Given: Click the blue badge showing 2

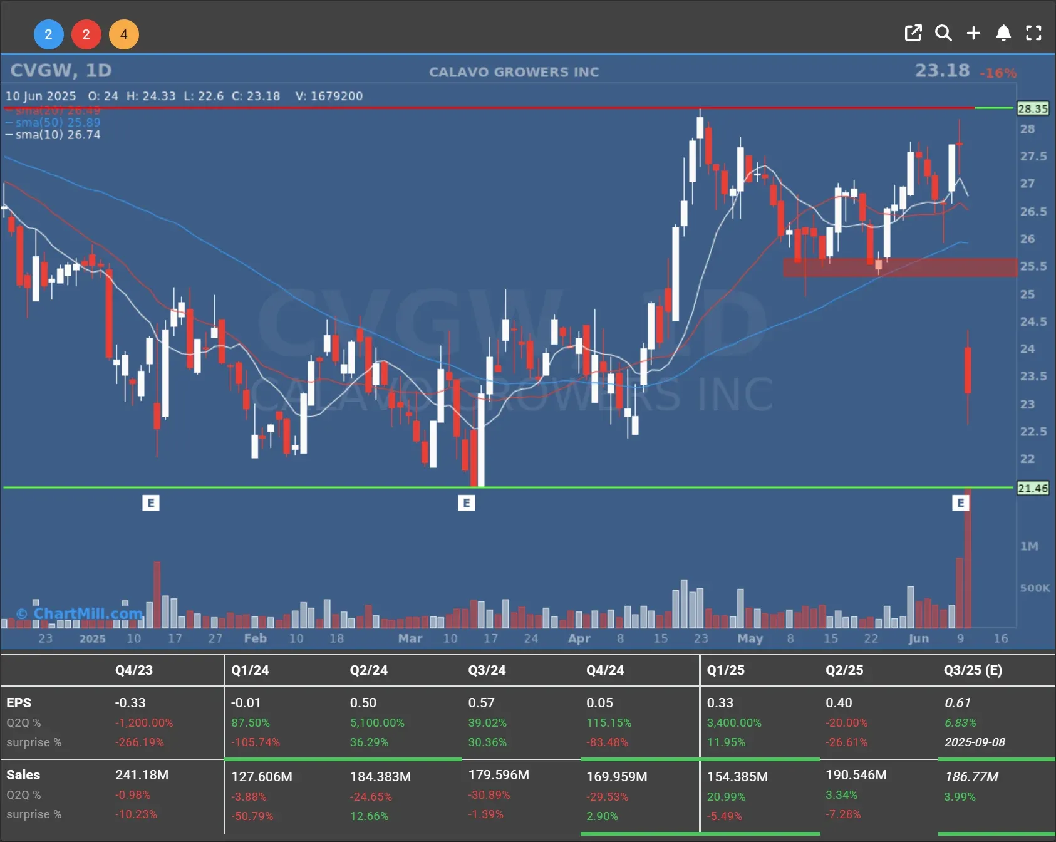Looking at the screenshot, I should [x=48, y=34].
